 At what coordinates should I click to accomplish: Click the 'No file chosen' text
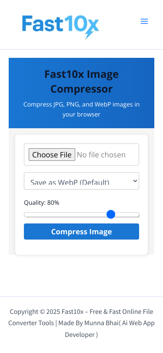coord(101,155)
